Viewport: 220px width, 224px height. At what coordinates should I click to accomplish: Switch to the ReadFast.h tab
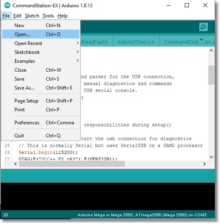click(x=96, y=42)
